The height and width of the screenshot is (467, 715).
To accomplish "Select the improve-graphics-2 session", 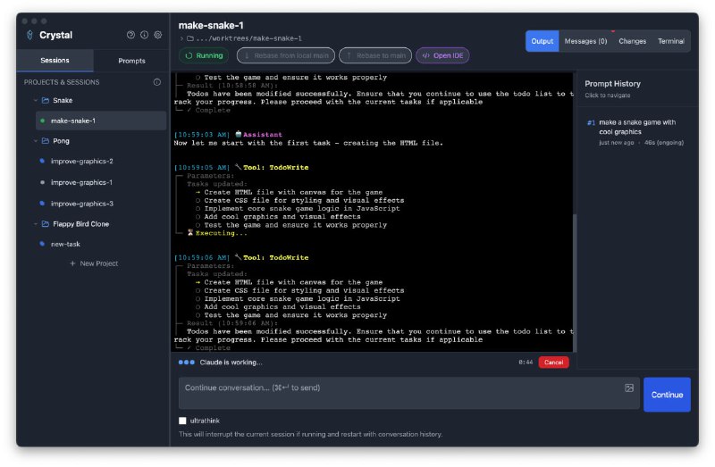I will (82, 162).
